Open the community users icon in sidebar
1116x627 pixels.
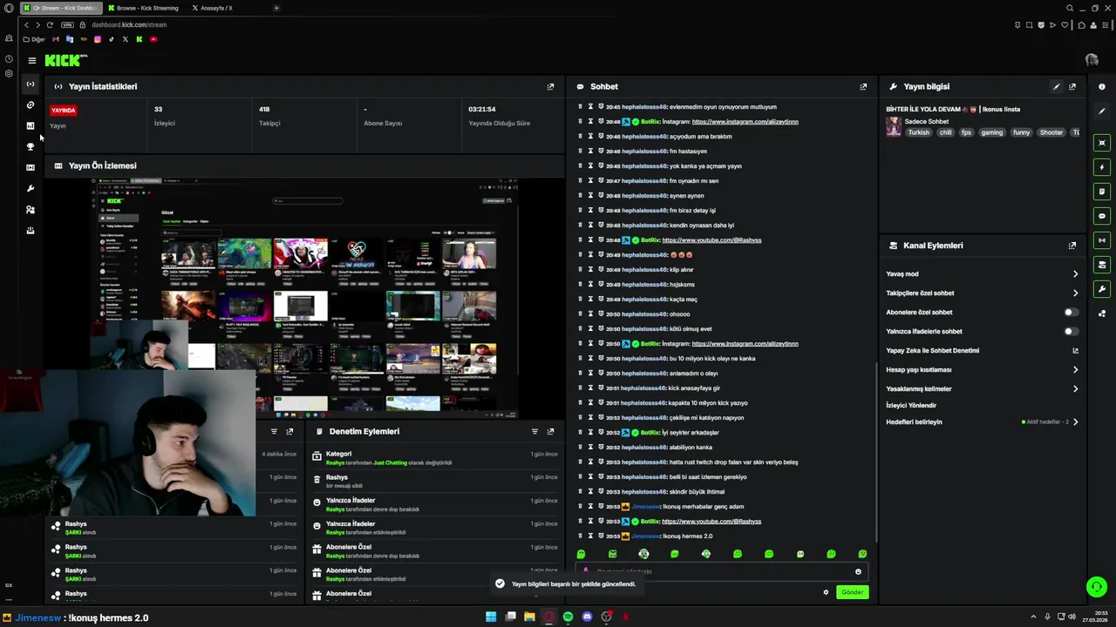pos(31,209)
